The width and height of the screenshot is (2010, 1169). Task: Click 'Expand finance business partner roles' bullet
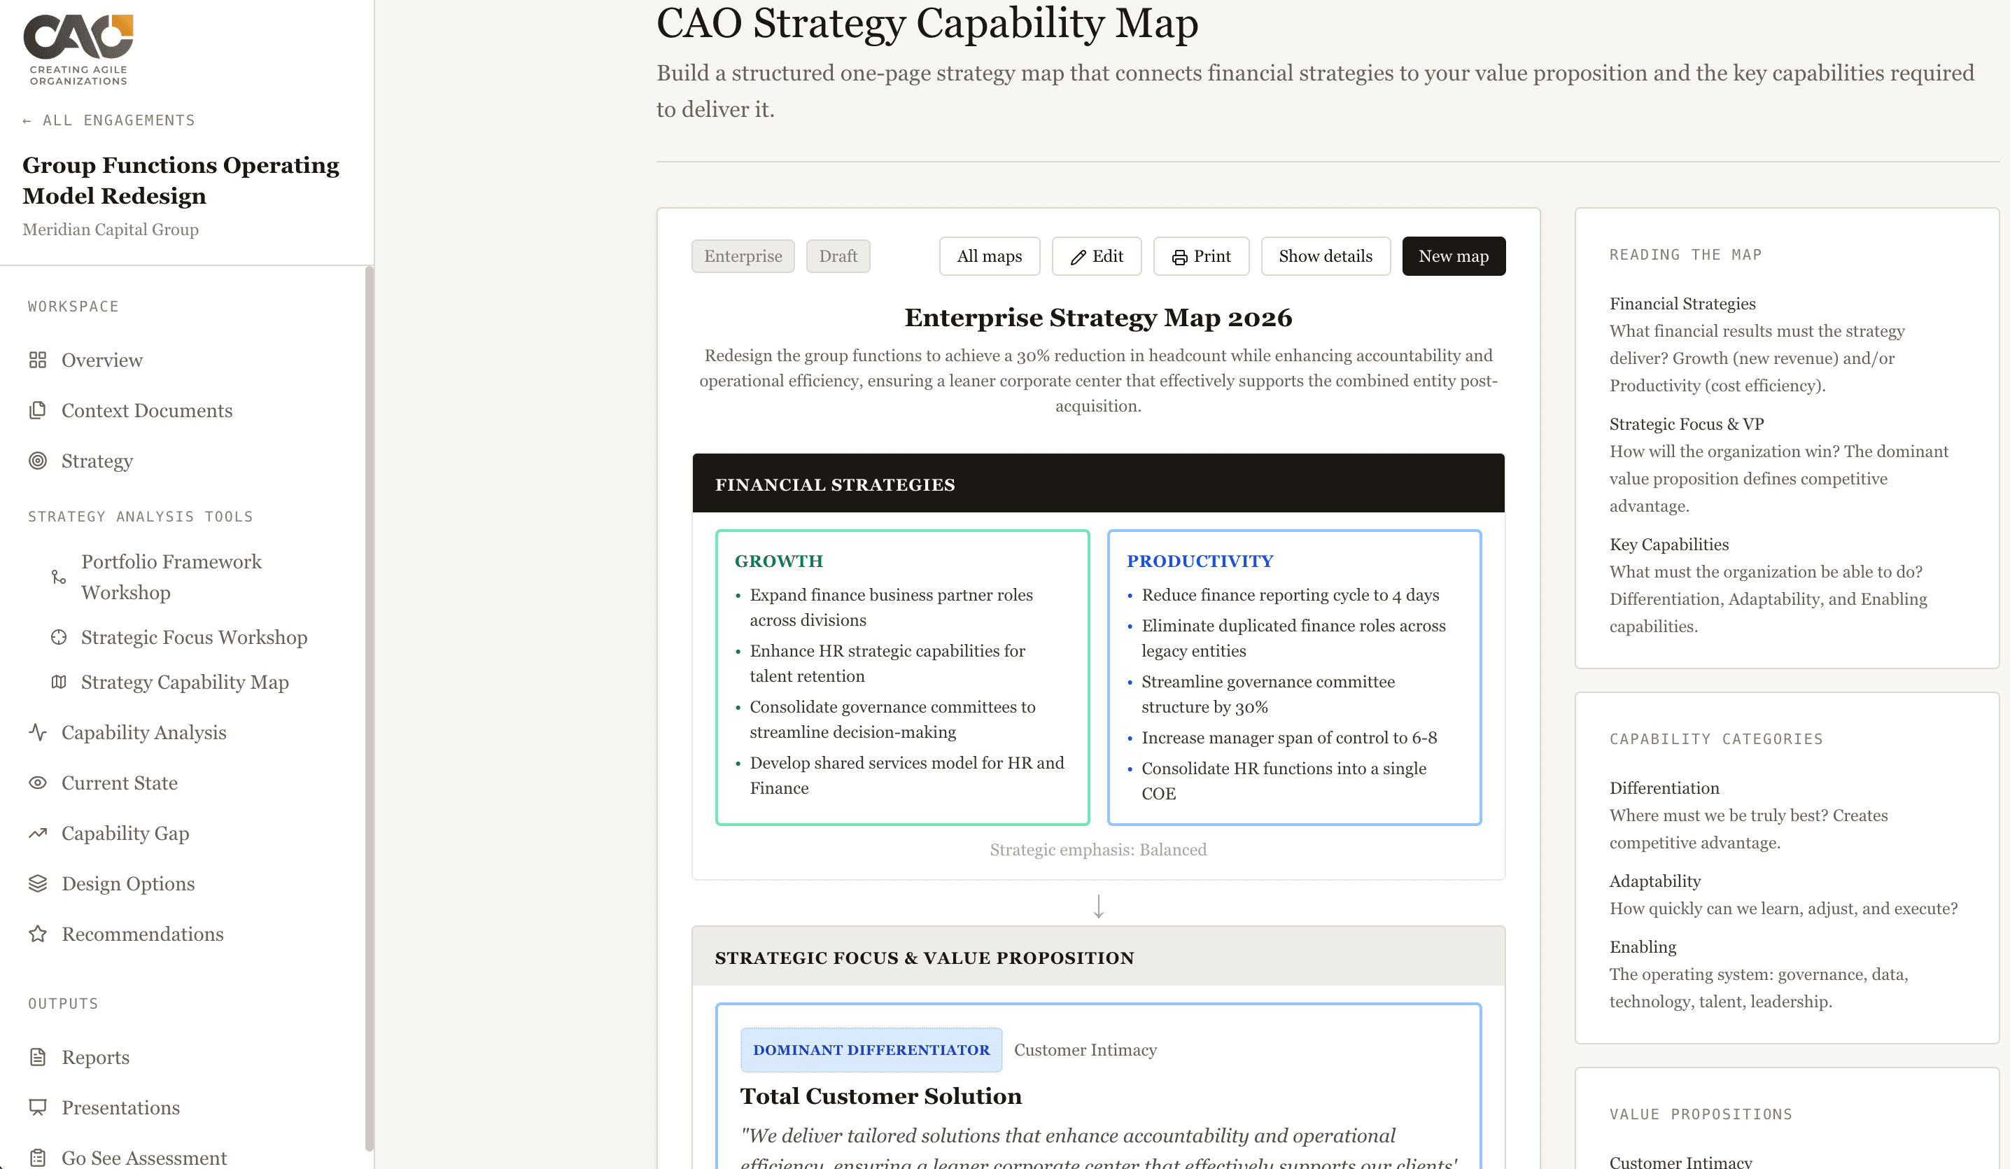pos(891,607)
